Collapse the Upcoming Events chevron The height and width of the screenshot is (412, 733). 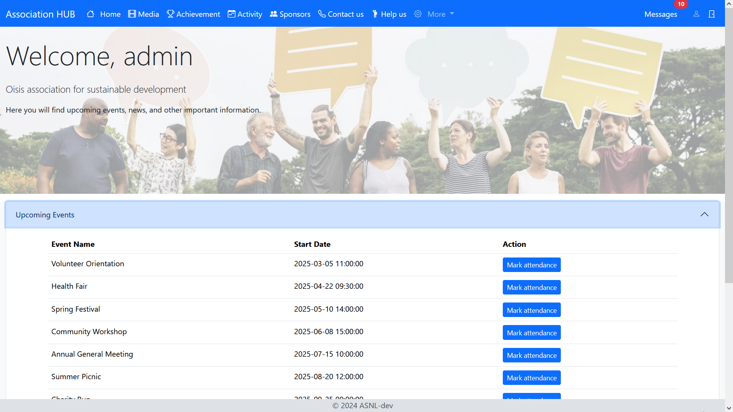coord(704,215)
